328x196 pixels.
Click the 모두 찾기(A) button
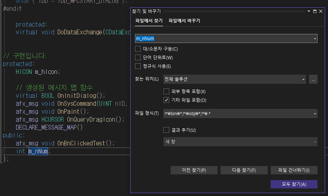tap(294, 184)
